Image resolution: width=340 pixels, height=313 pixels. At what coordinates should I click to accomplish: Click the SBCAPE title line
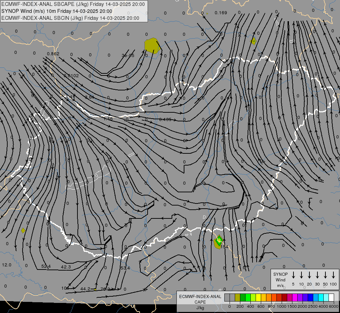(x=73, y=4)
